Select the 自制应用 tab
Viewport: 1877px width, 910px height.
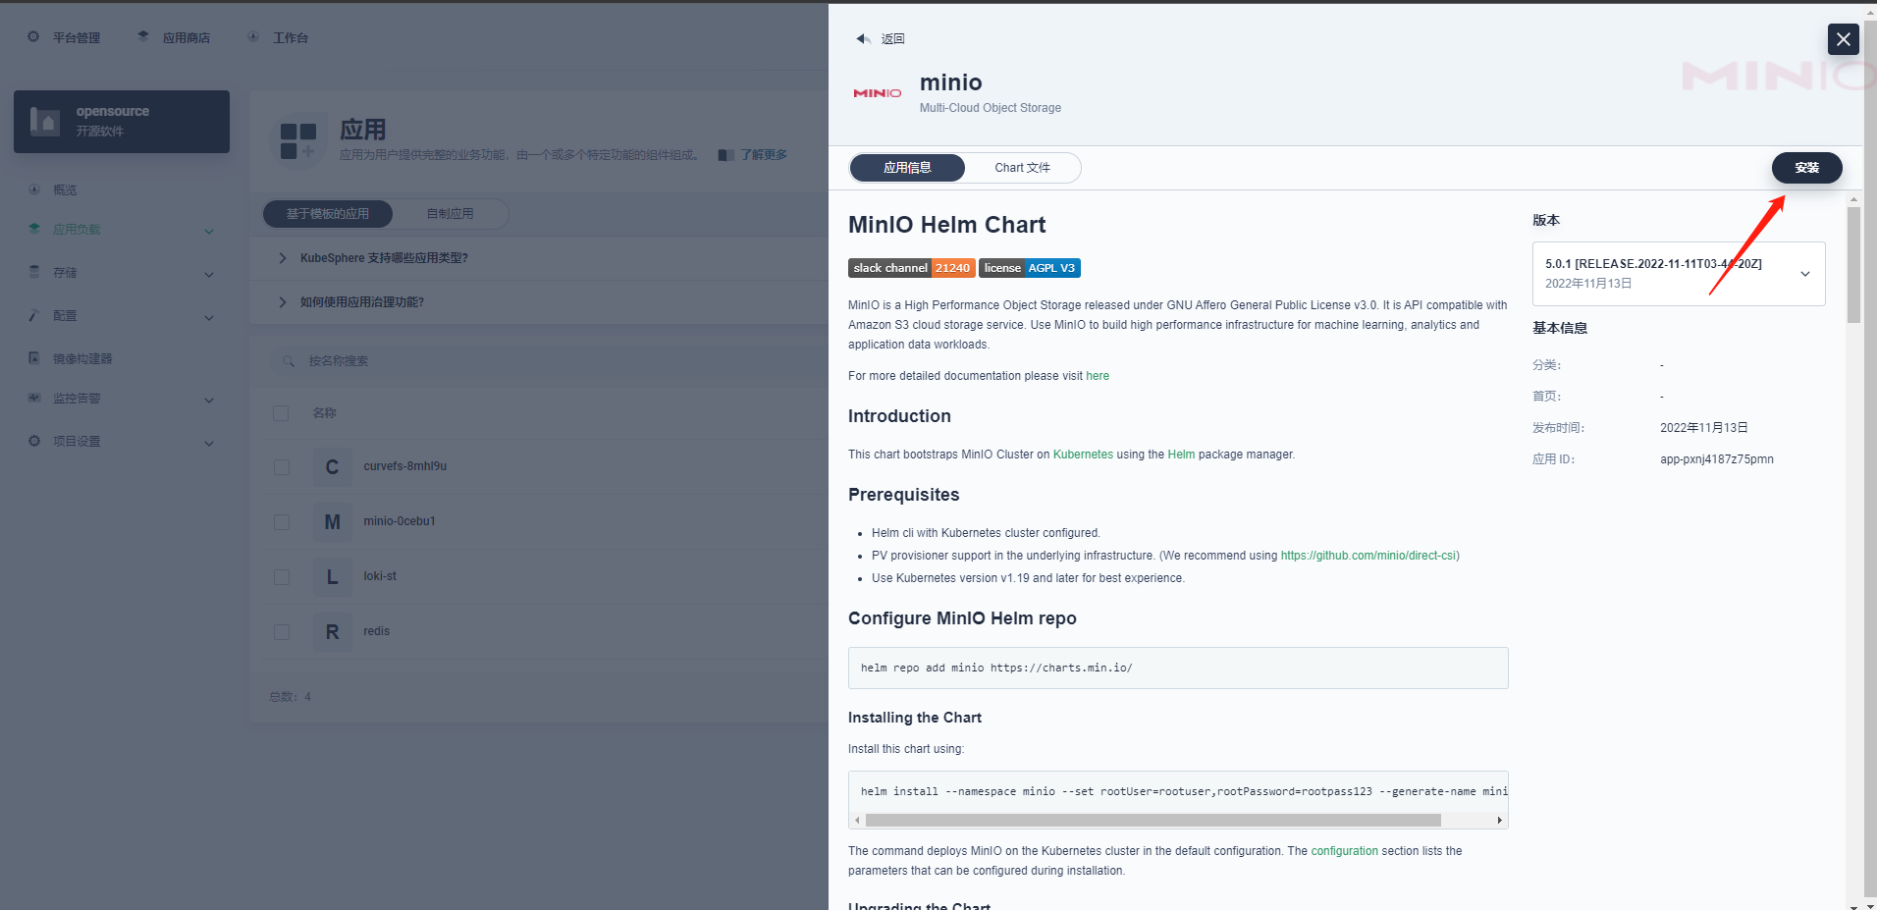click(x=451, y=214)
